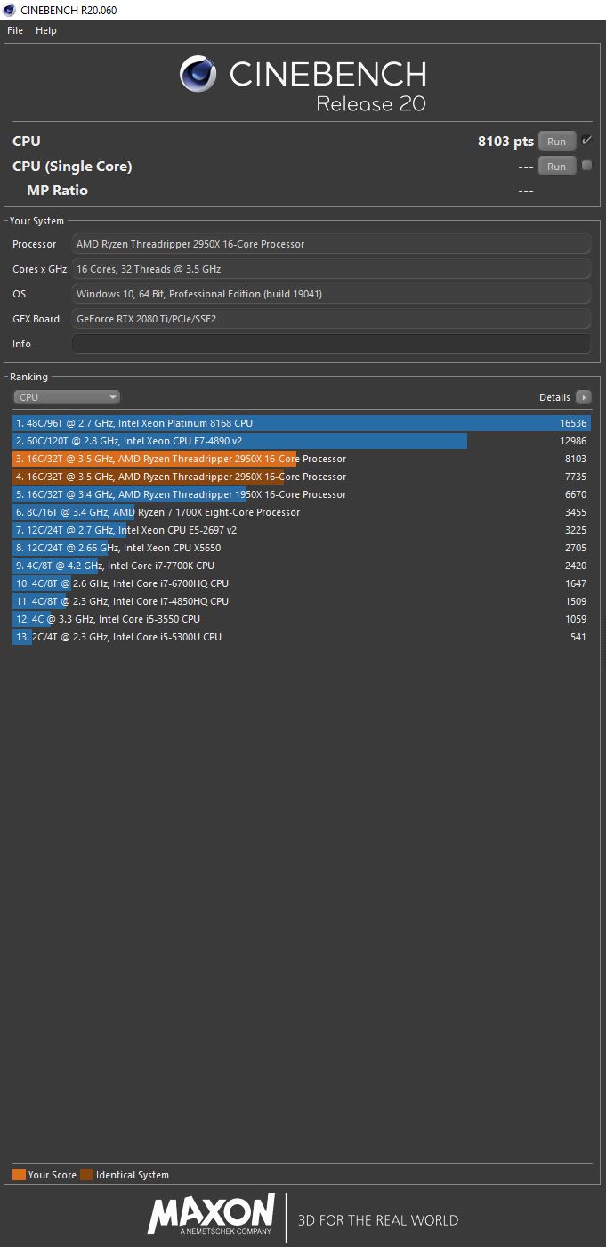This screenshot has height=1247, width=606.
Task: Uncheck the CPU test checkbox
Action: click(586, 141)
